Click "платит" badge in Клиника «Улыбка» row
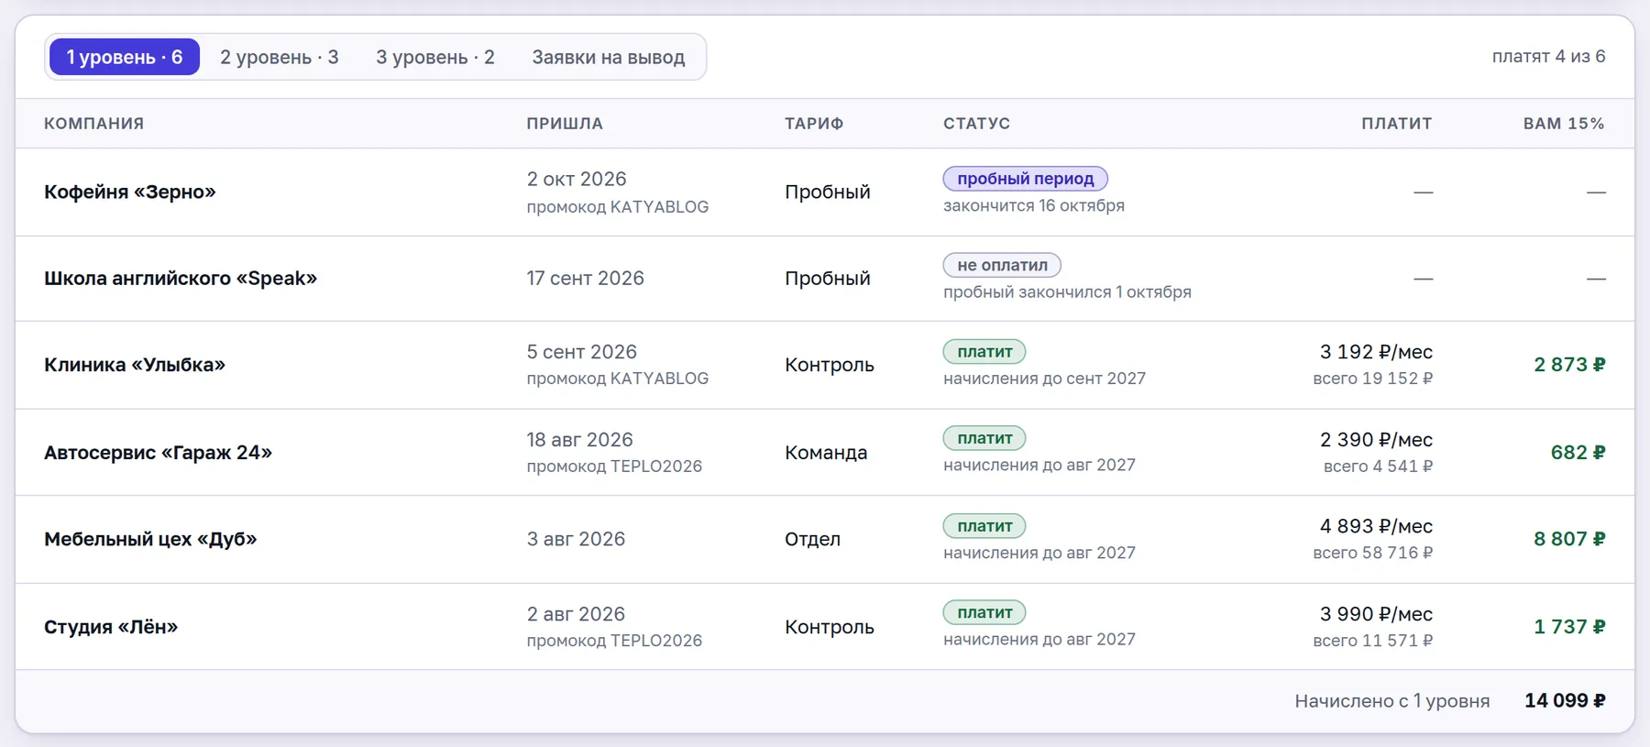The image size is (1650, 747). (984, 352)
